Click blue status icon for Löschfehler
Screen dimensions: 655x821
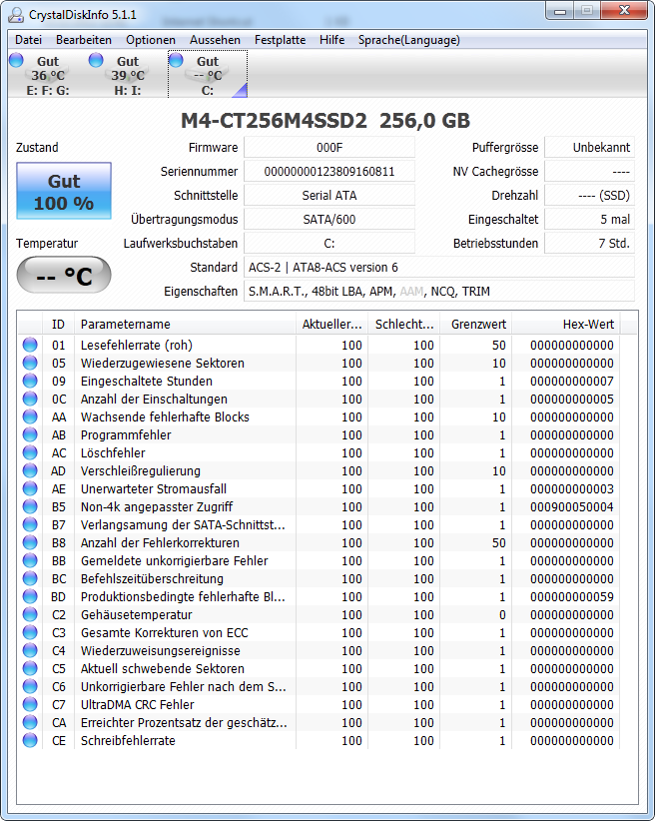[30, 452]
